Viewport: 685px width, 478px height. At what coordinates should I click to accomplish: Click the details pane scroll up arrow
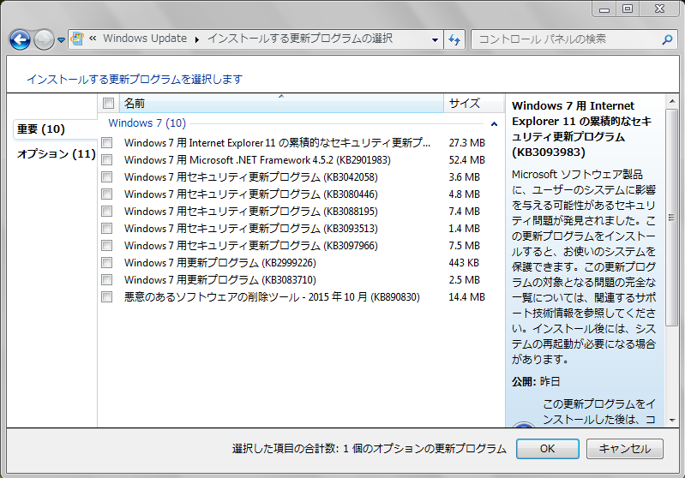(x=672, y=101)
